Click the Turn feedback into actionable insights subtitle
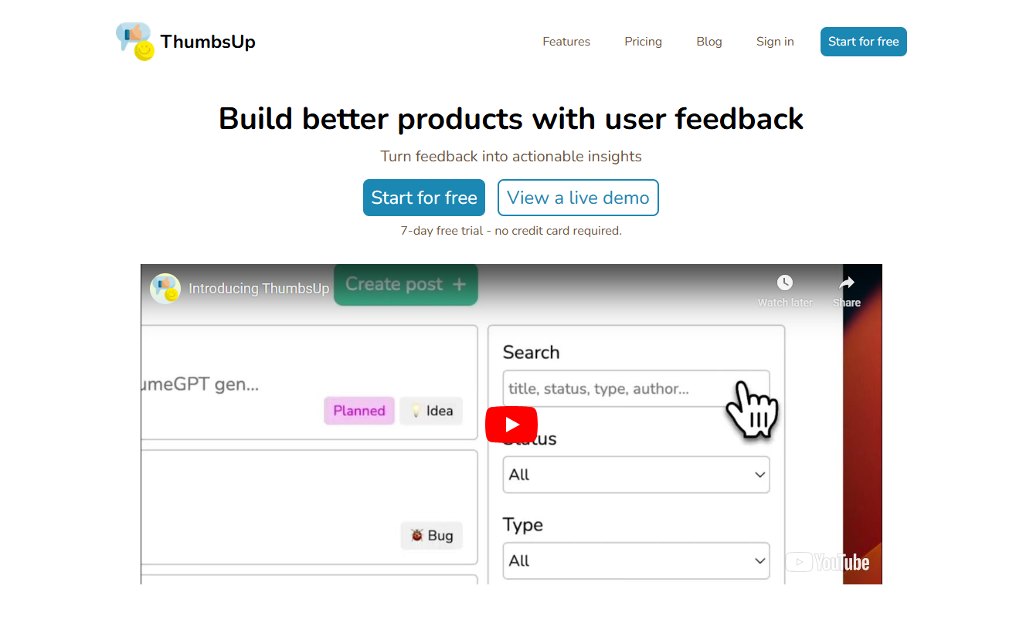 click(511, 156)
